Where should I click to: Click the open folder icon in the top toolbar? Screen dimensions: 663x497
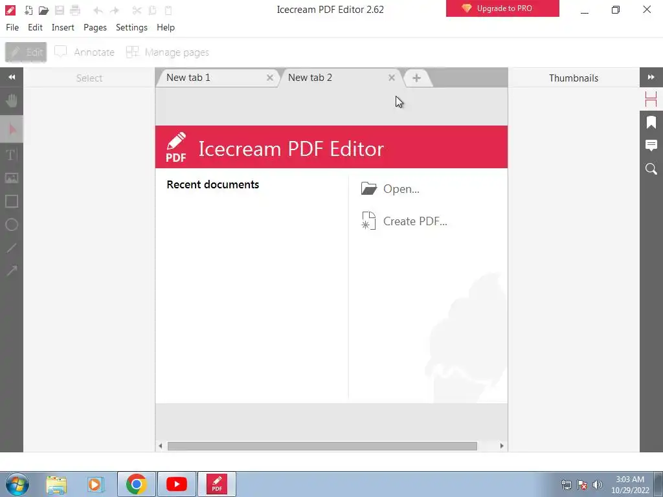[x=43, y=10]
